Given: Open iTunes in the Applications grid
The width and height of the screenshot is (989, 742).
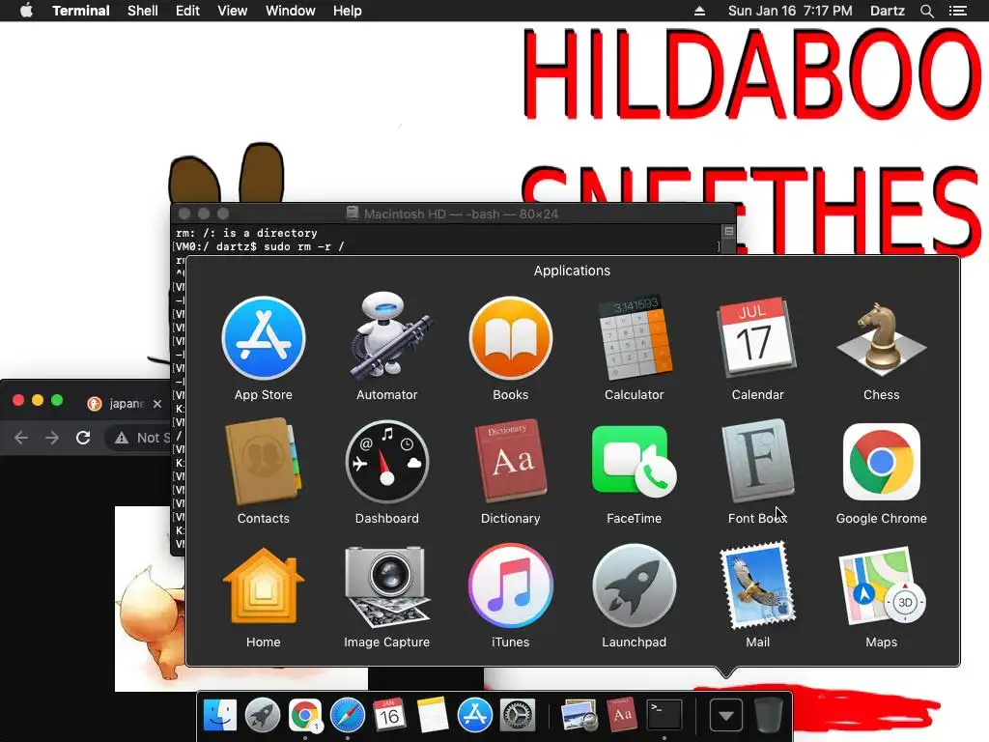Looking at the screenshot, I should tap(510, 586).
